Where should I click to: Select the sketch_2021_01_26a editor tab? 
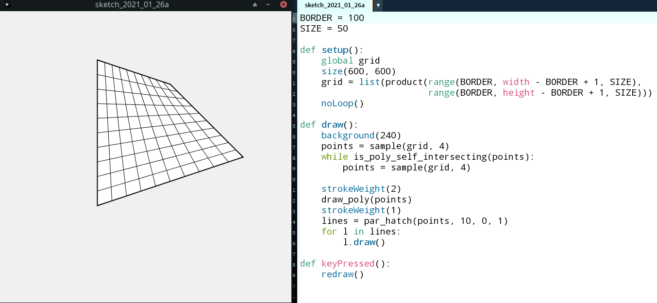click(335, 5)
